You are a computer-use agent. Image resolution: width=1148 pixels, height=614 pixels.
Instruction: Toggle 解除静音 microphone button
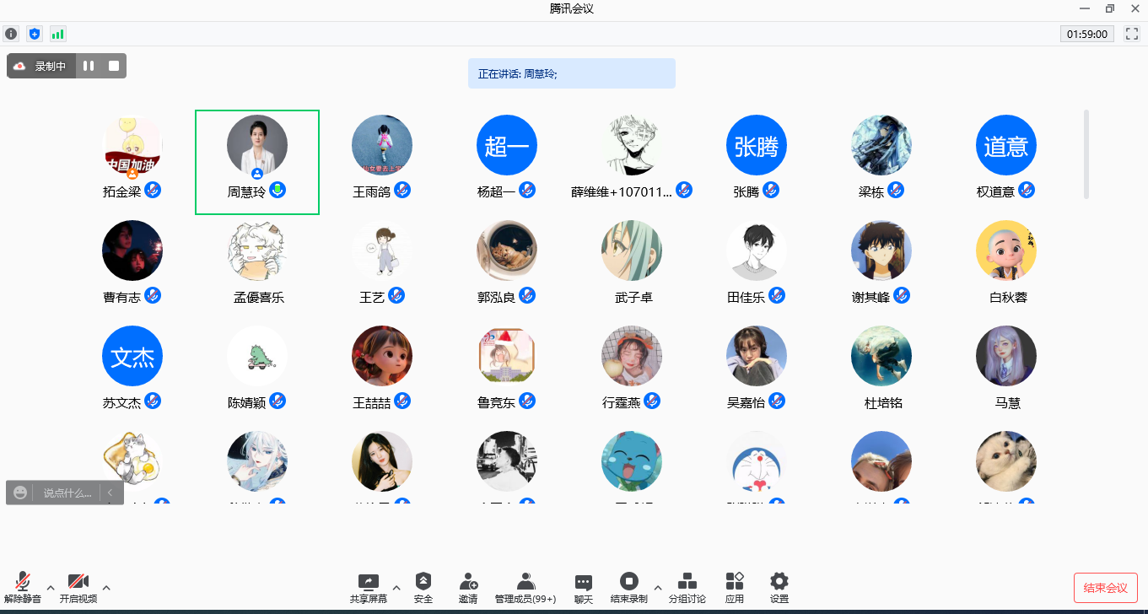[x=23, y=588]
